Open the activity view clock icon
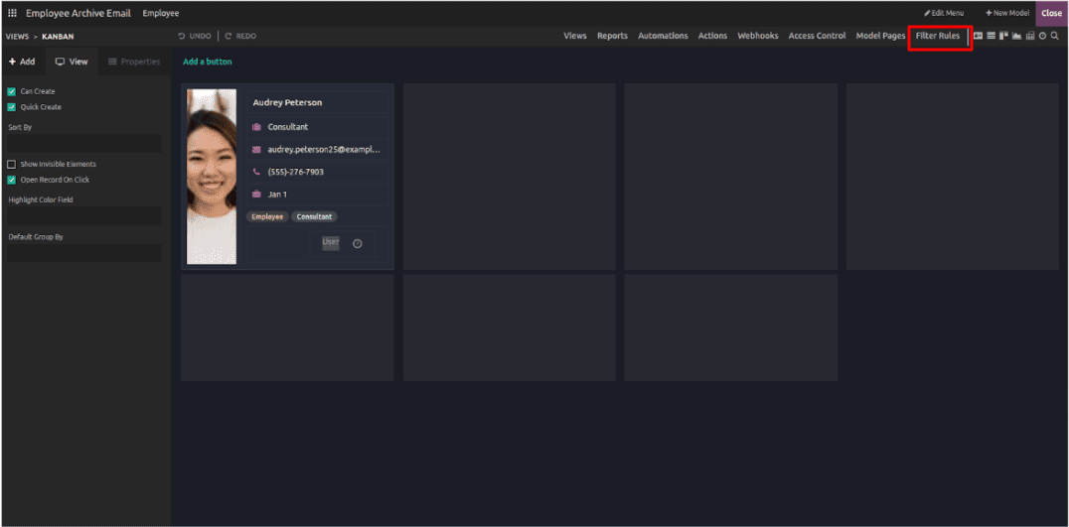This screenshot has height=527, width=1069. pos(1042,36)
